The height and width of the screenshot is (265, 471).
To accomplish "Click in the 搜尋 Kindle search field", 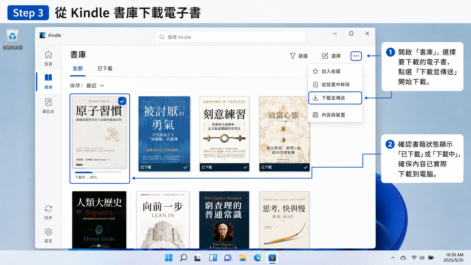I will pos(230,37).
